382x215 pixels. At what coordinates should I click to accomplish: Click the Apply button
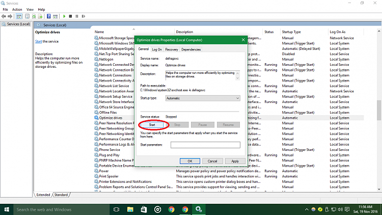(x=235, y=161)
